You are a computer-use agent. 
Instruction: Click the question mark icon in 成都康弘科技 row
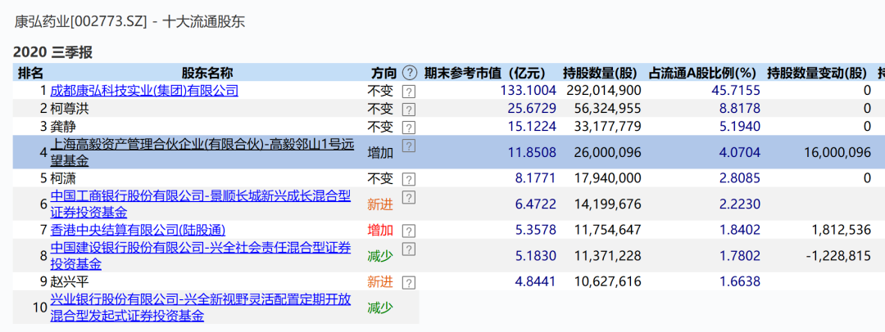click(409, 91)
